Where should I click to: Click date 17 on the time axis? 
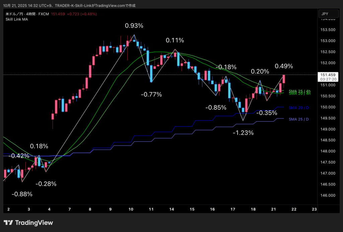coord(233,209)
